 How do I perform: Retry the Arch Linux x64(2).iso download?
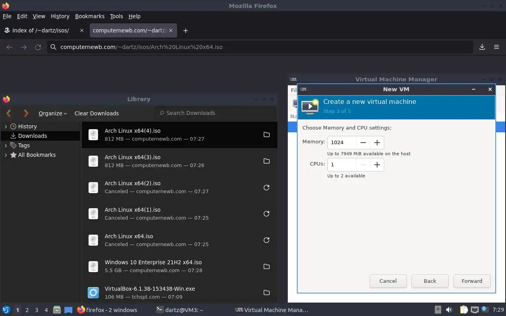point(266,188)
